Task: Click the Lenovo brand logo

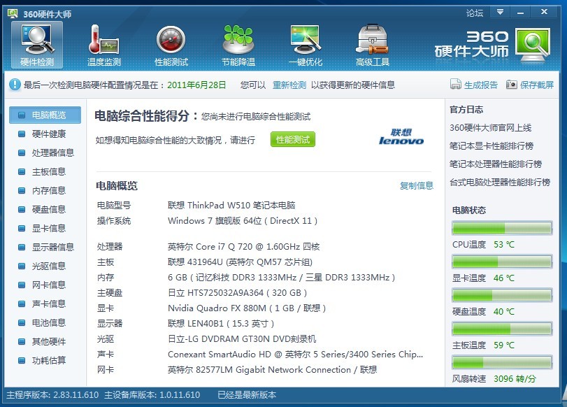Action: 401,137
